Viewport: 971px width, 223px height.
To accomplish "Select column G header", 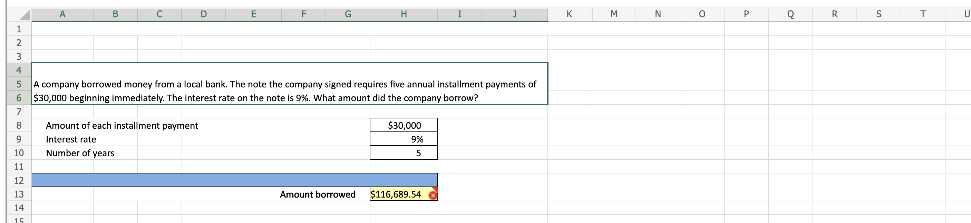I will tap(348, 14).
